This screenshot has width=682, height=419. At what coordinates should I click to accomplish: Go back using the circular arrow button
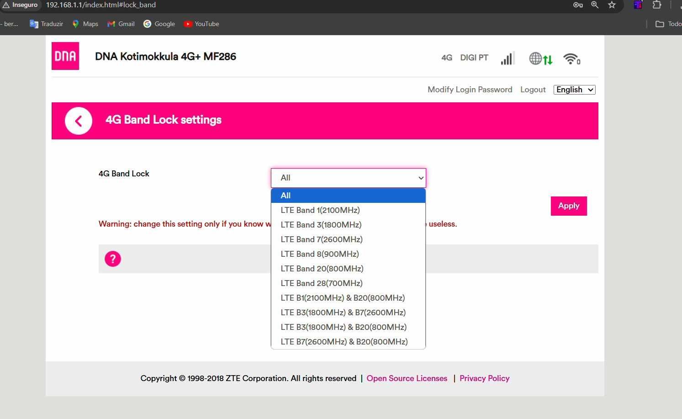[x=79, y=121]
